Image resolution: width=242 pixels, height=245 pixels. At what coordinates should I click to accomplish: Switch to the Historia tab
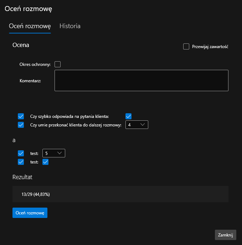tap(70, 26)
